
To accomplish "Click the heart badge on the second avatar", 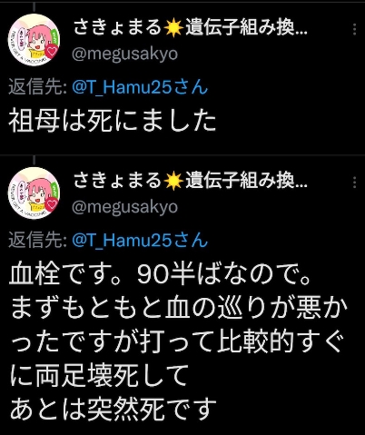I will tap(52, 203).
